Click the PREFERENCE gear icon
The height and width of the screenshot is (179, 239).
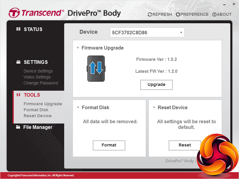pos(178,14)
